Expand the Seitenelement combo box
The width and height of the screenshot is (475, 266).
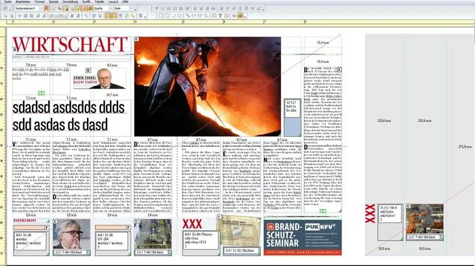(41, 9)
